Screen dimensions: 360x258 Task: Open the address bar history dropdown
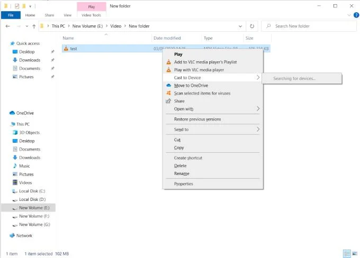pos(240,26)
